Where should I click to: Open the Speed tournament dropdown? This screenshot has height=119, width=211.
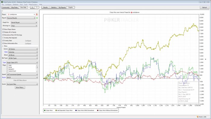22,75
